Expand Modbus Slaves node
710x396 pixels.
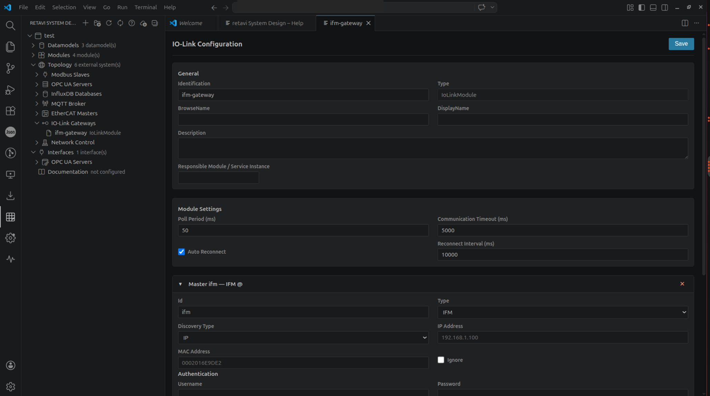click(x=37, y=74)
